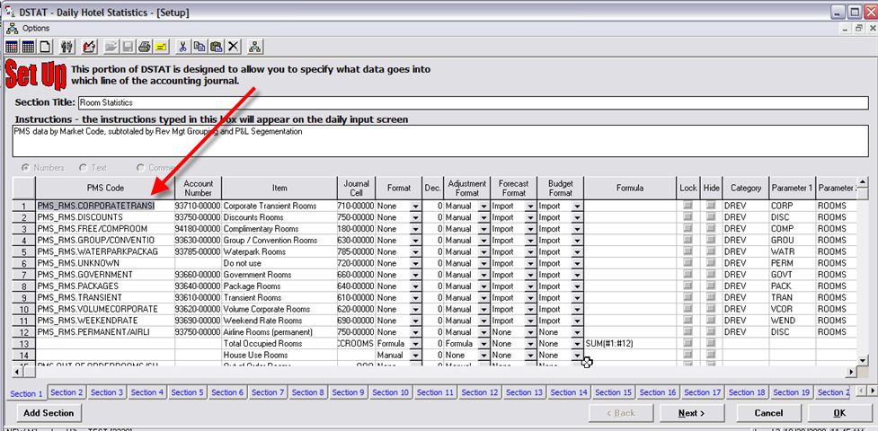
Task: Switch to the Section 13 tab
Action: (524, 392)
